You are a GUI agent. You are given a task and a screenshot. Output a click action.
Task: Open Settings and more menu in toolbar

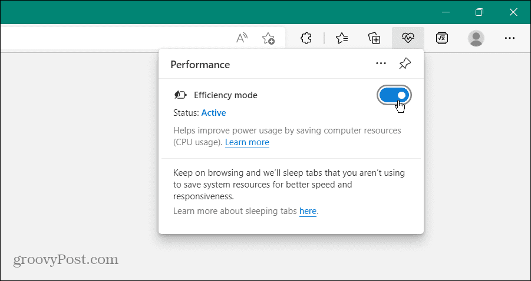tap(510, 38)
